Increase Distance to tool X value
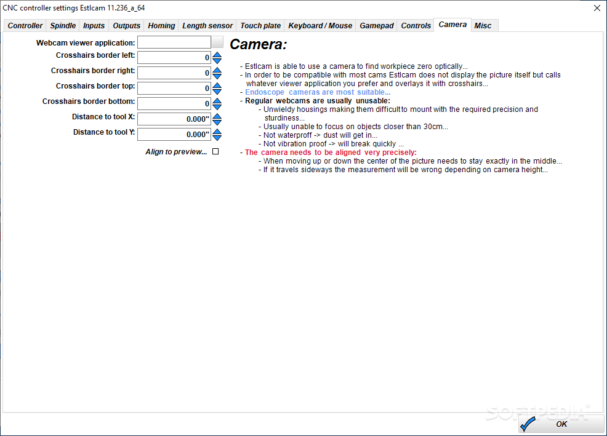The width and height of the screenshot is (607, 436). [x=217, y=116]
